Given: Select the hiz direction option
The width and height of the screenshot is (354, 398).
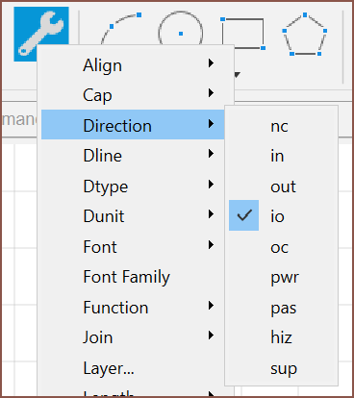Looking at the screenshot, I should 281,337.
